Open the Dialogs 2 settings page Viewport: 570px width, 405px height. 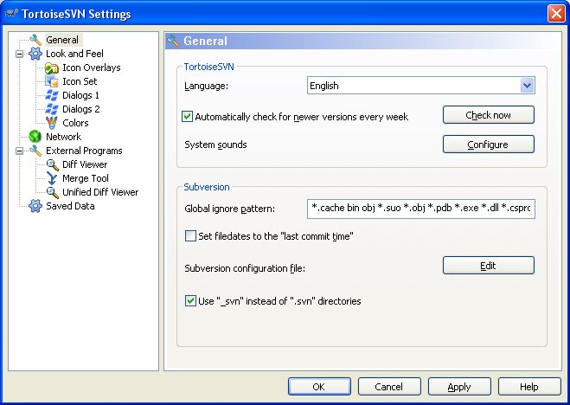coord(80,109)
